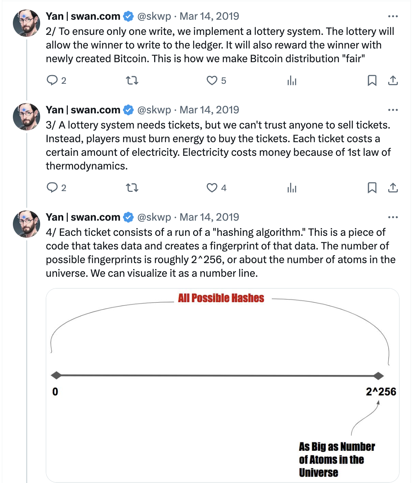Open more options on the hashing tweet

pos(393,217)
